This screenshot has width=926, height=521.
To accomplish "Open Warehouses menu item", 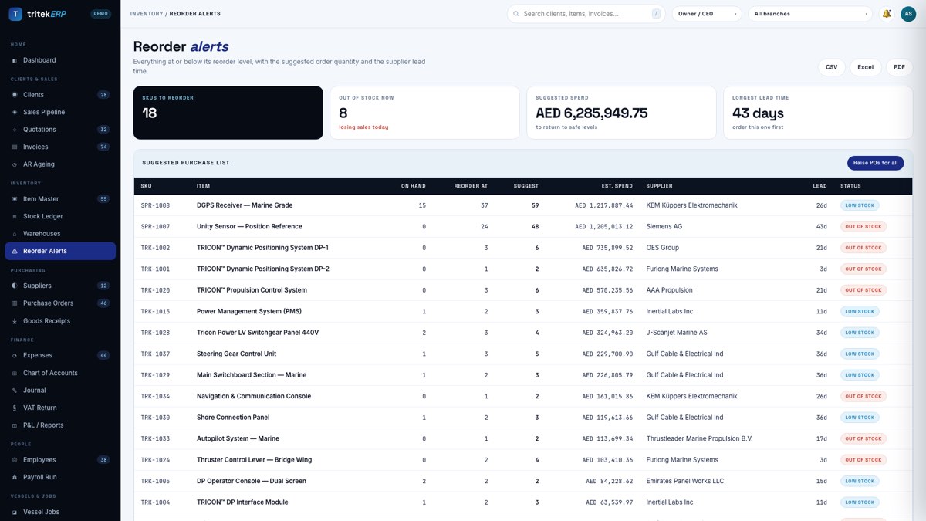I will click(60, 234).
